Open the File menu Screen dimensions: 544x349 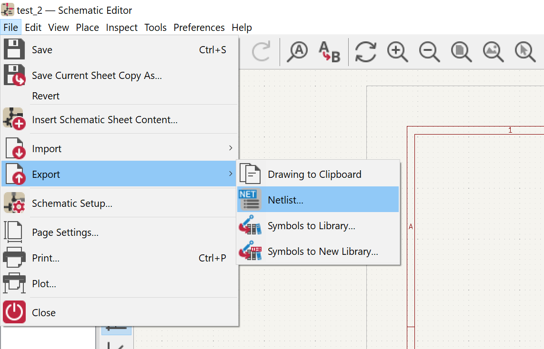(11, 28)
